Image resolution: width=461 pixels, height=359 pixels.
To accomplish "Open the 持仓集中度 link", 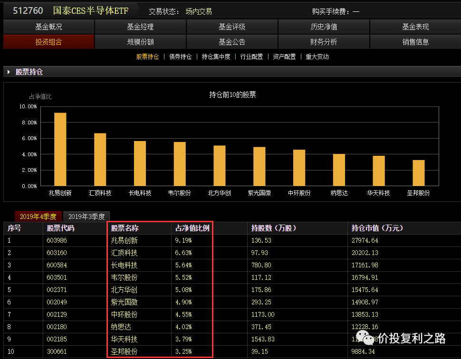I will (216, 57).
